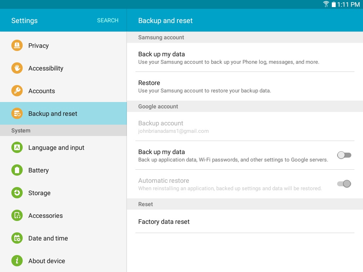363x272 pixels.
Task: Select Backup and reset in sidebar
Action: (63, 113)
